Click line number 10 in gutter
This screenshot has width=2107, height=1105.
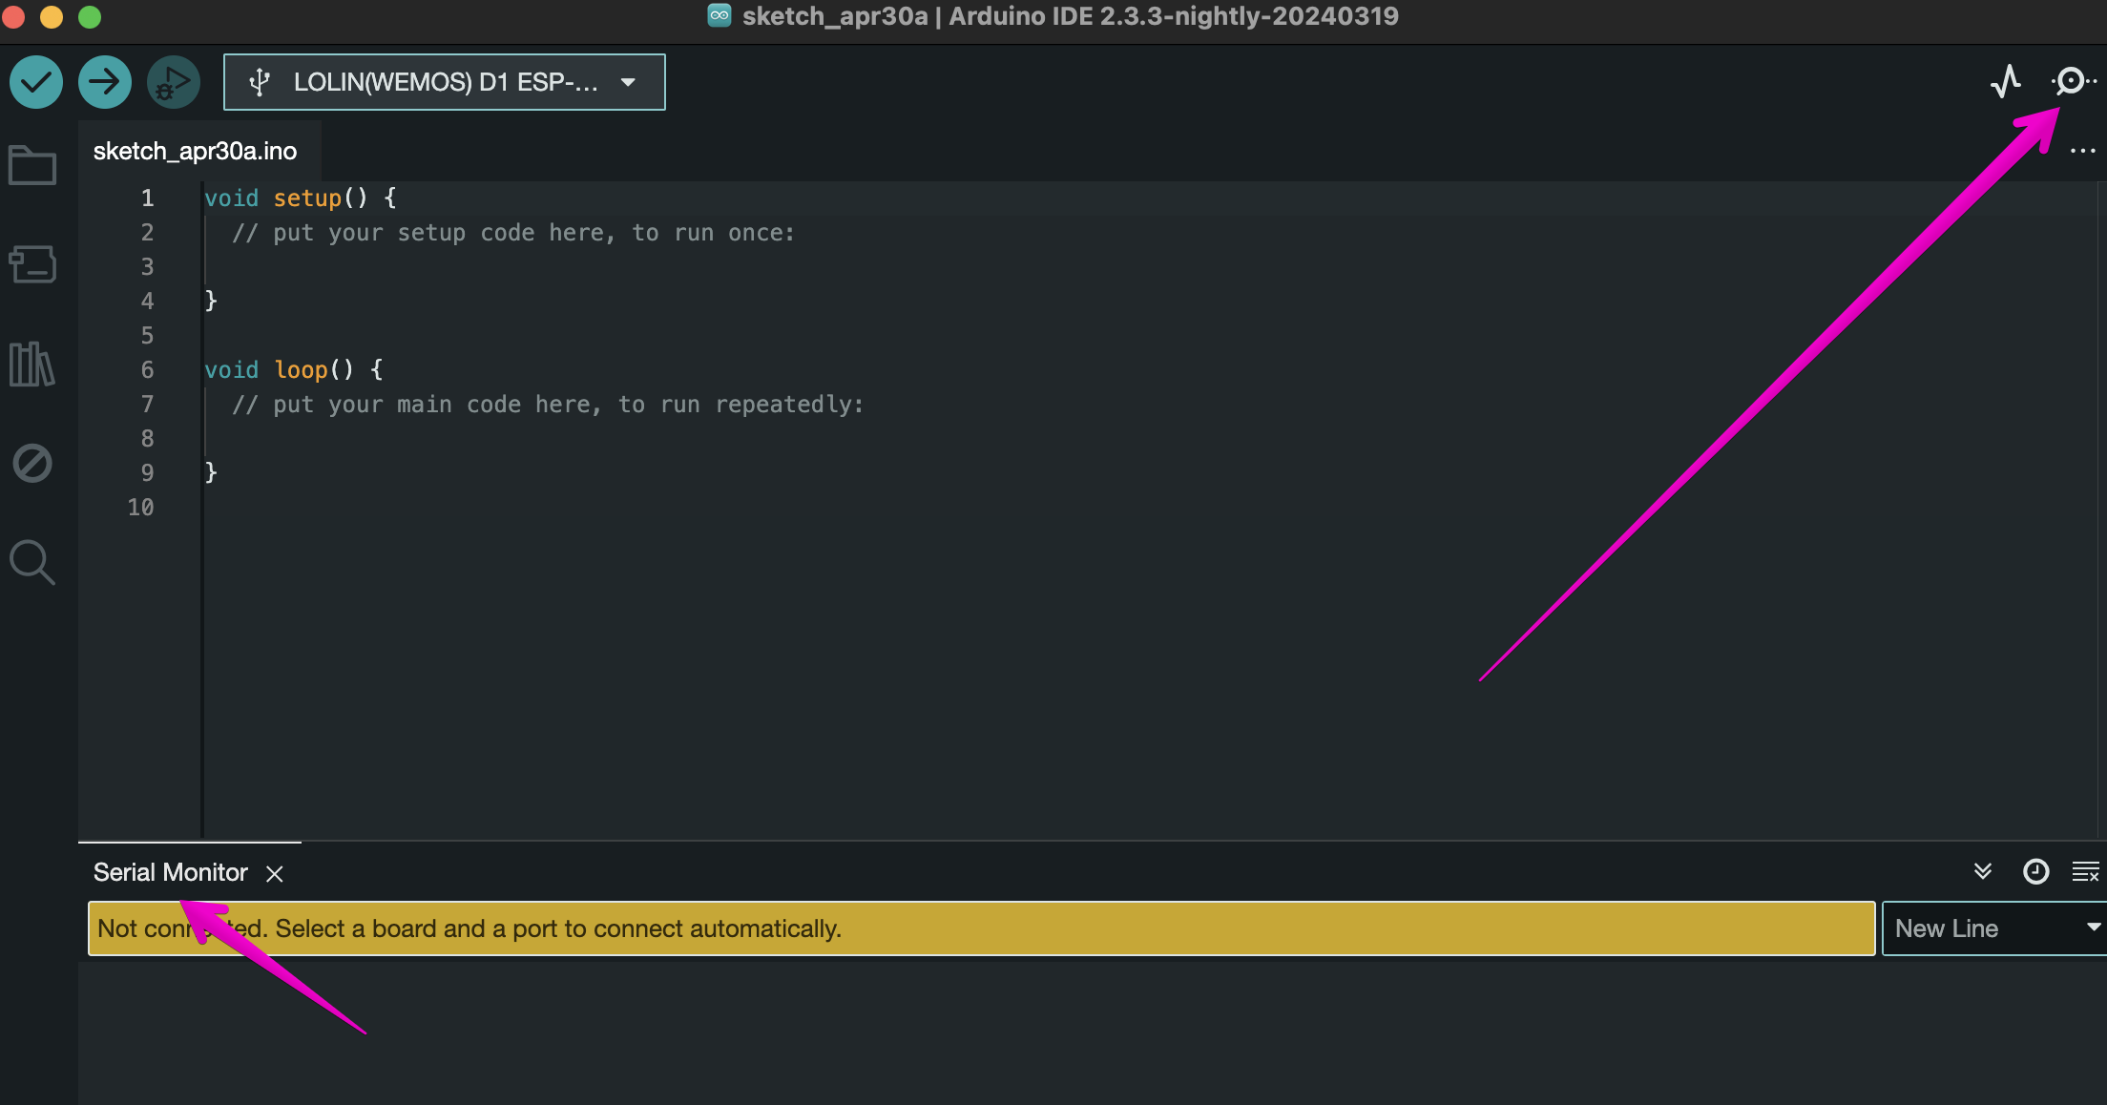pyautogui.click(x=140, y=507)
